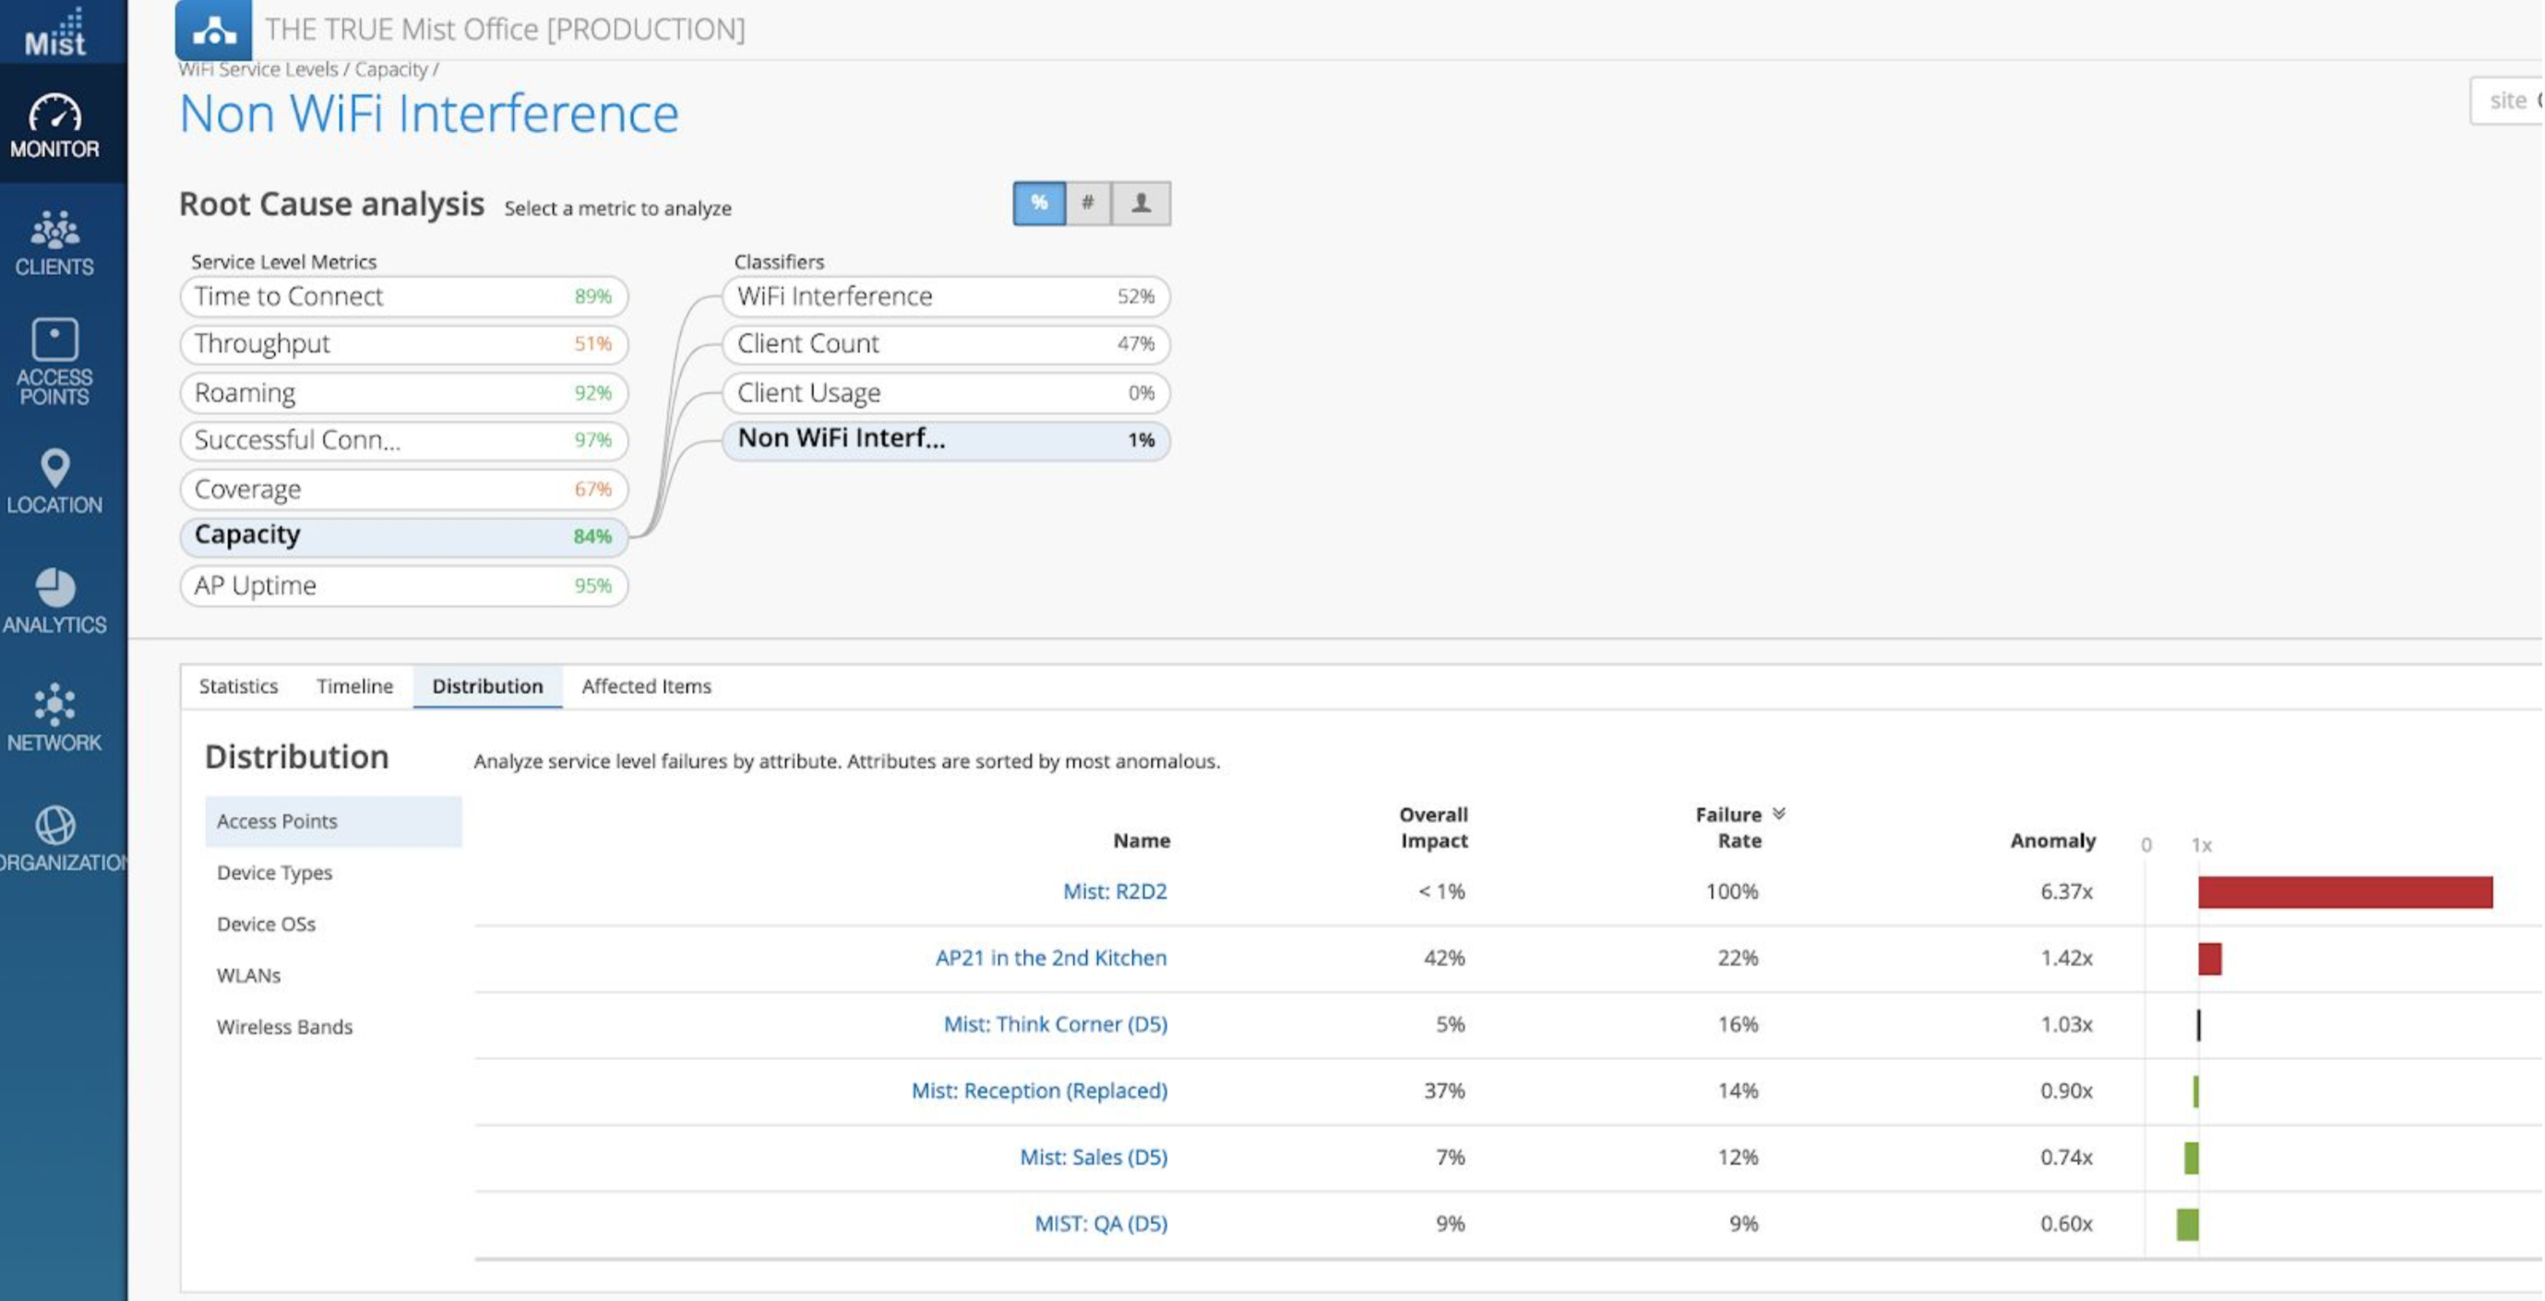Image resolution: width=2545 pixels, height=1301 pixels.
Task: Select Device Types distribution attribute
Action: click(275, 873)
